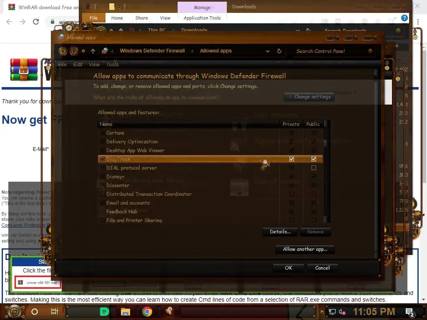The width and height of the screenshot is (427, 320).
Task: Open the notification center icon
Action: (x=410, y=312)
